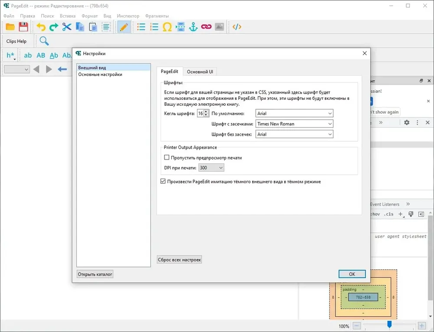Click the zoom slider handle in status bar
The height and width of the screenshot is (332, 434).
tap(389, 324)
